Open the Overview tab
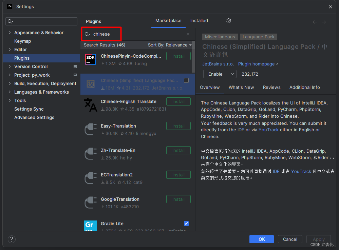 (x=210, y=87)
